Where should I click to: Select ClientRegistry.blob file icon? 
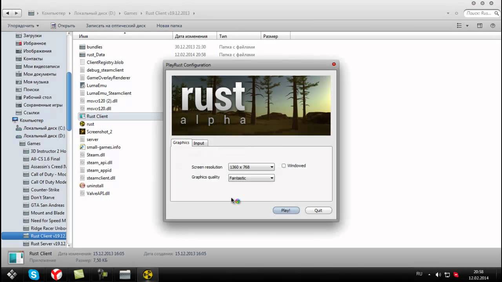[x=82, y=62]
